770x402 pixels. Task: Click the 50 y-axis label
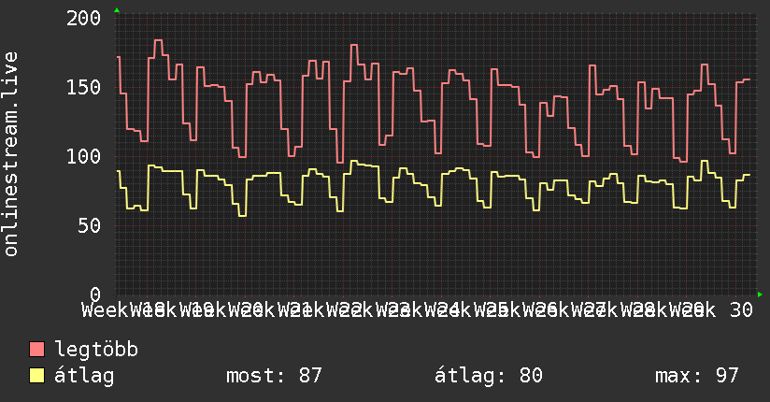[x=90, y=226]
